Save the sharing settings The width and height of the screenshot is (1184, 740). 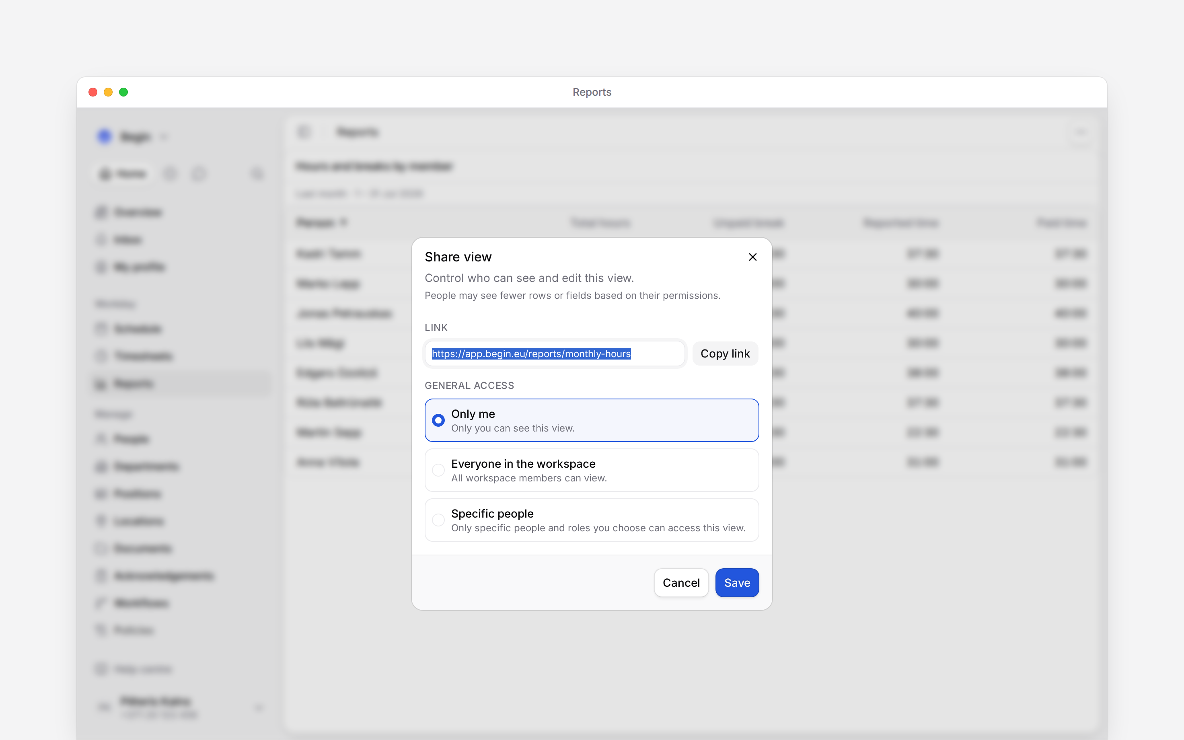point(737,582)
